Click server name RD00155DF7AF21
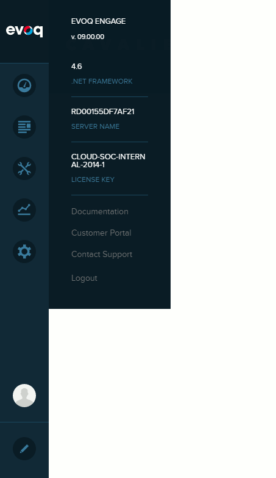 point(102,112)
